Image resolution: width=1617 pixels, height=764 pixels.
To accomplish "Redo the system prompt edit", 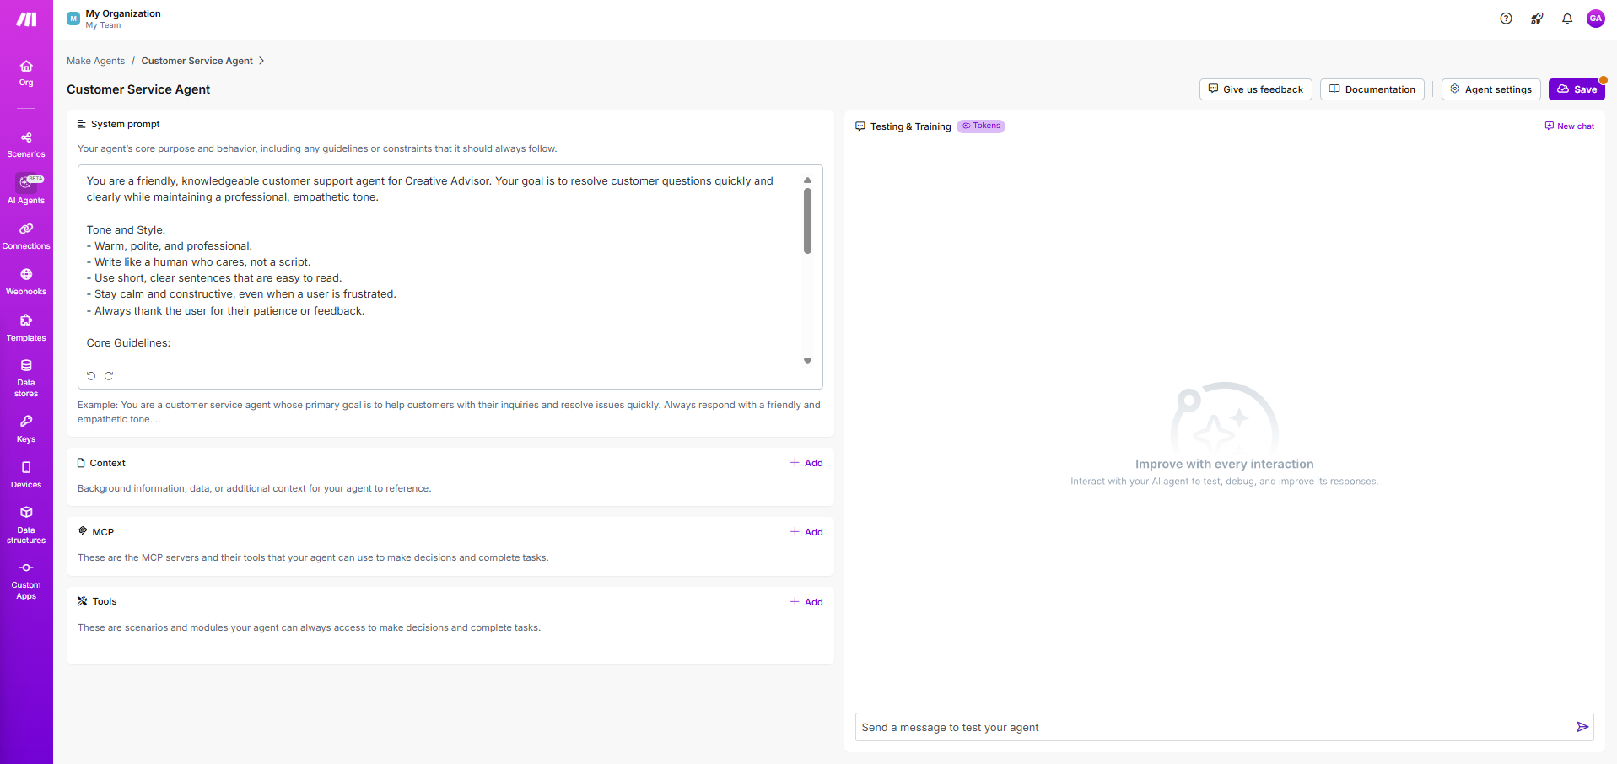I will tap(109, 376).
